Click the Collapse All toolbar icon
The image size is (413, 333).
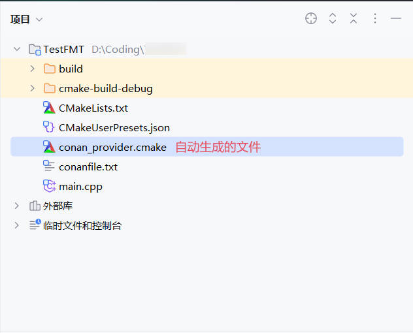click(x=354, y=19)
